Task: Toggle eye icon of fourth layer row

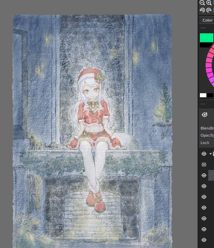Action: [204, 186]
